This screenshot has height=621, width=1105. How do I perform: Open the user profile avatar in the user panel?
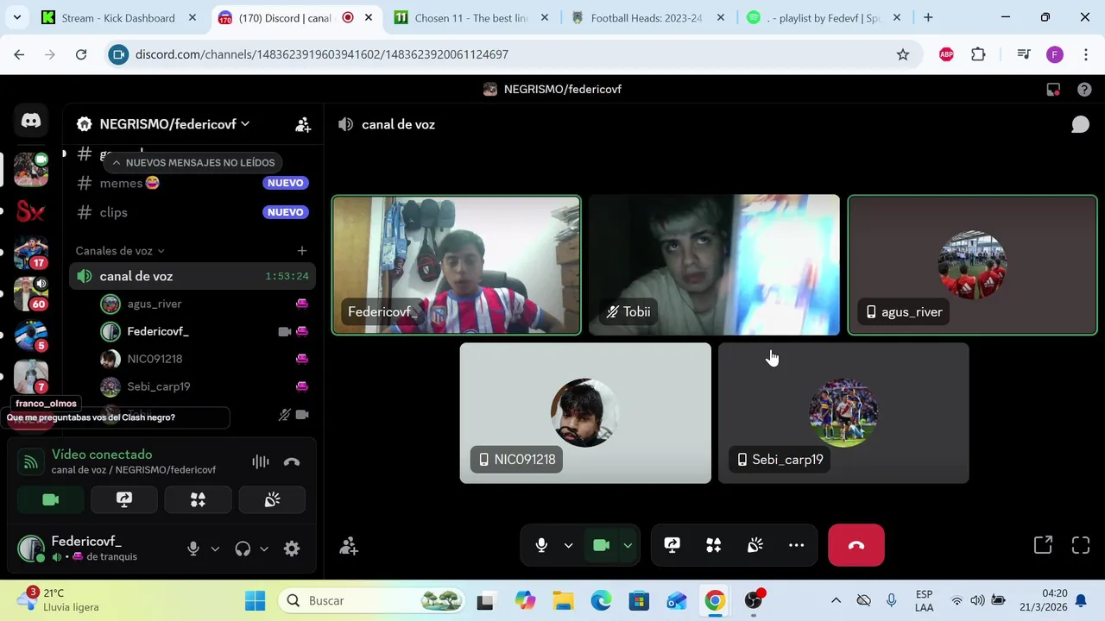coord(31,549)
